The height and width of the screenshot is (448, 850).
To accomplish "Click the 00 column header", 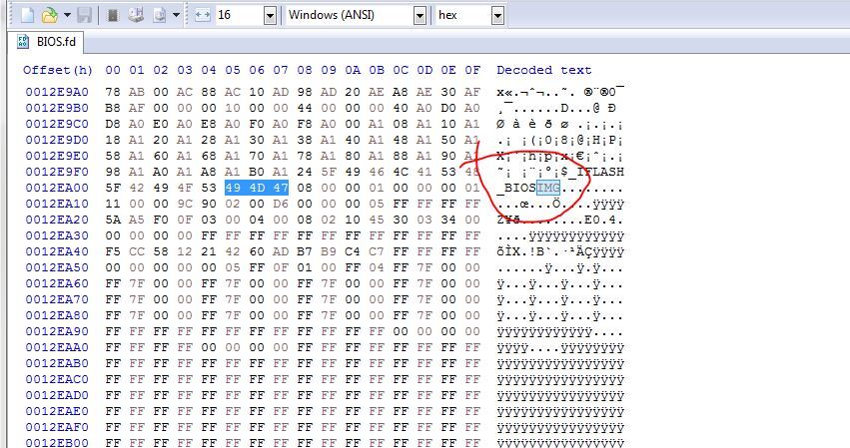I will click(x=113, y=70).
